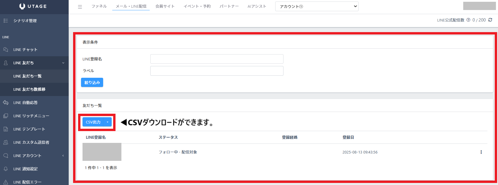Expand the LINE アカウント submenu chevron
The height and width of the screenshot is (185, 498).
(x=63, y=156)
